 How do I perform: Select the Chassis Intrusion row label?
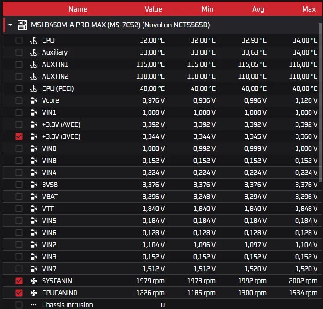pos(68,305)
